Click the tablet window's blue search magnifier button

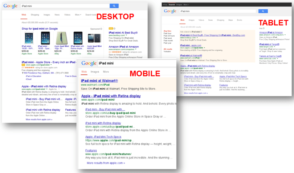263,11
